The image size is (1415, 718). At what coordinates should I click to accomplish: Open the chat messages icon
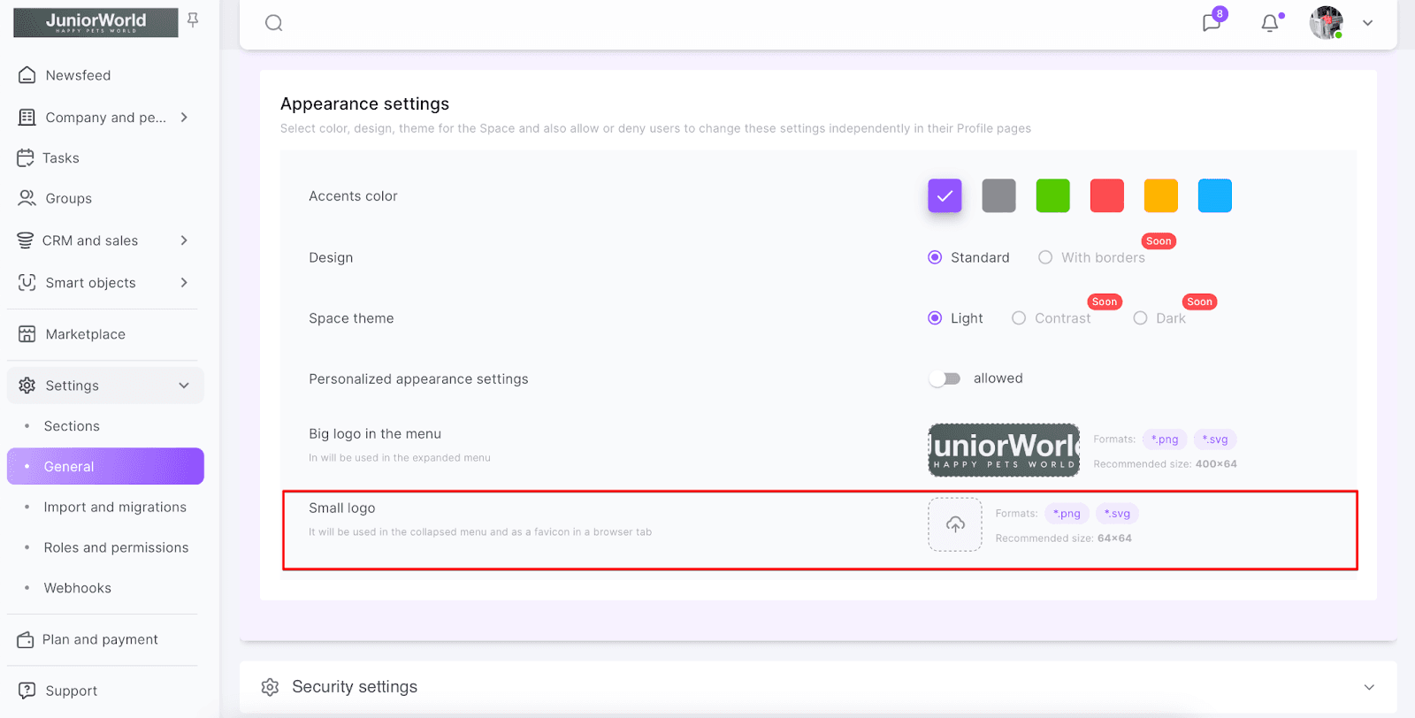[1212, 23]
